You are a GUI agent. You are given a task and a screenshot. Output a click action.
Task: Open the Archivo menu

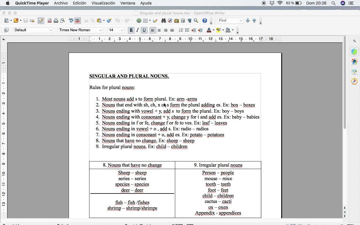tap(61, 3)
